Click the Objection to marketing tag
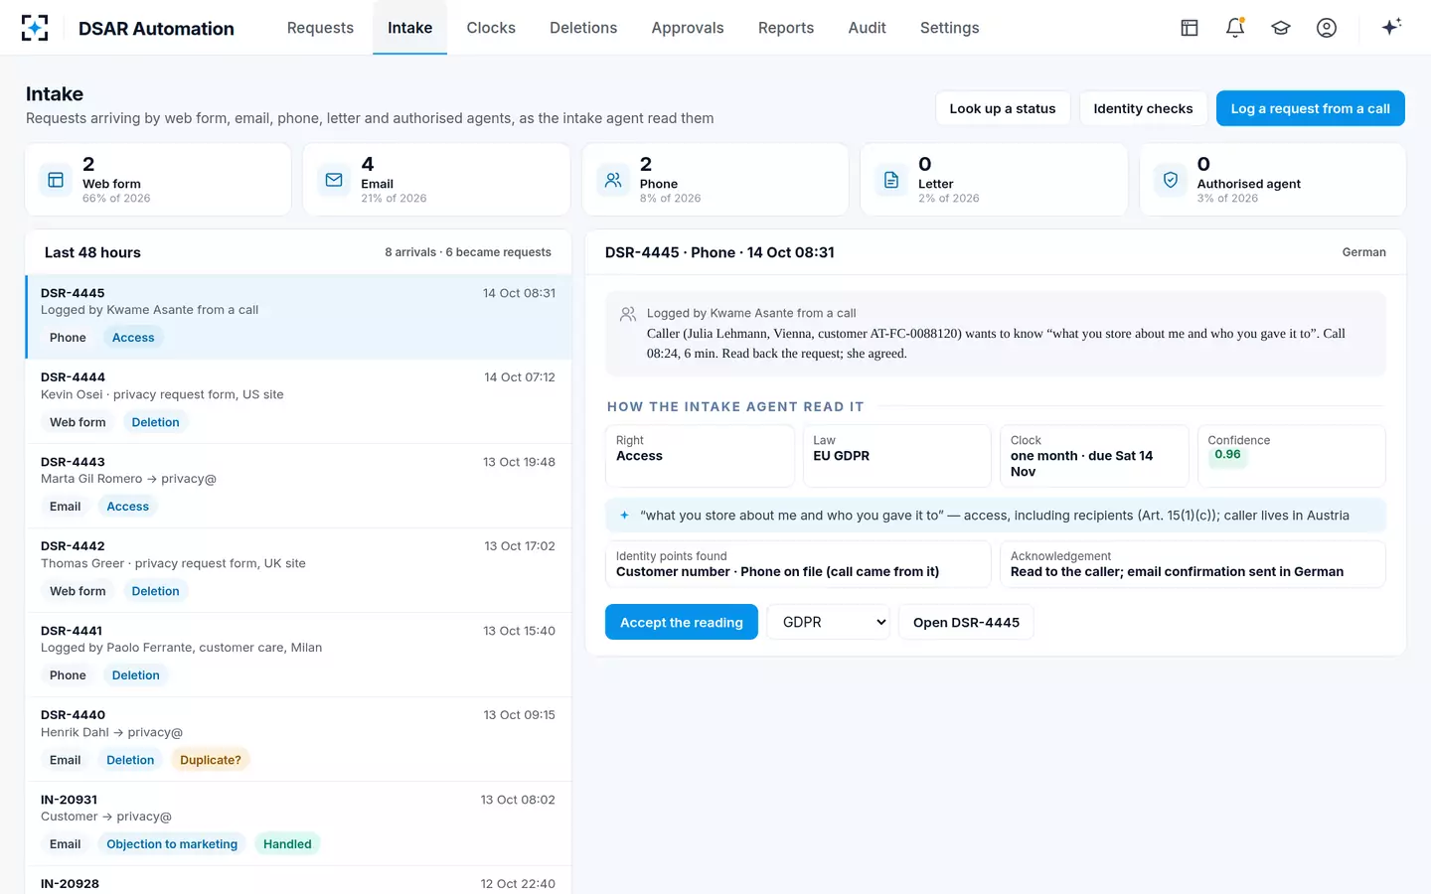This screenshot has width=1431, height=894. [x=172, y=844]
